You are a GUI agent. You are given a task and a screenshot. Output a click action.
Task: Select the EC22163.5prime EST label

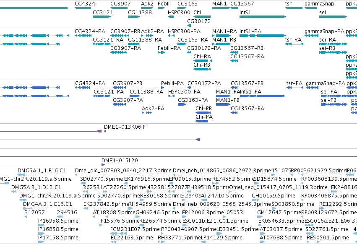point(132,238)
